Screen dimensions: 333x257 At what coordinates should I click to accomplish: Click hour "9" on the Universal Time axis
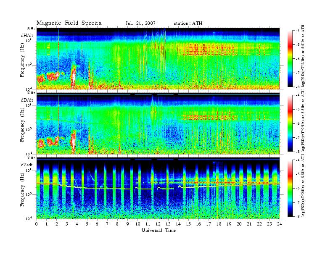coord(128,224)
